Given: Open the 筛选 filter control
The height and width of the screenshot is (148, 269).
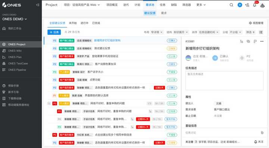Looking at the screenshot, I should point(250,32).
